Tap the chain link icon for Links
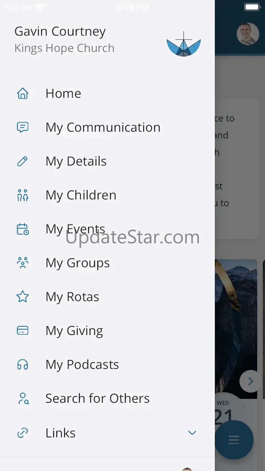Viewport: 265px width, 471px height. coord(23,433)
